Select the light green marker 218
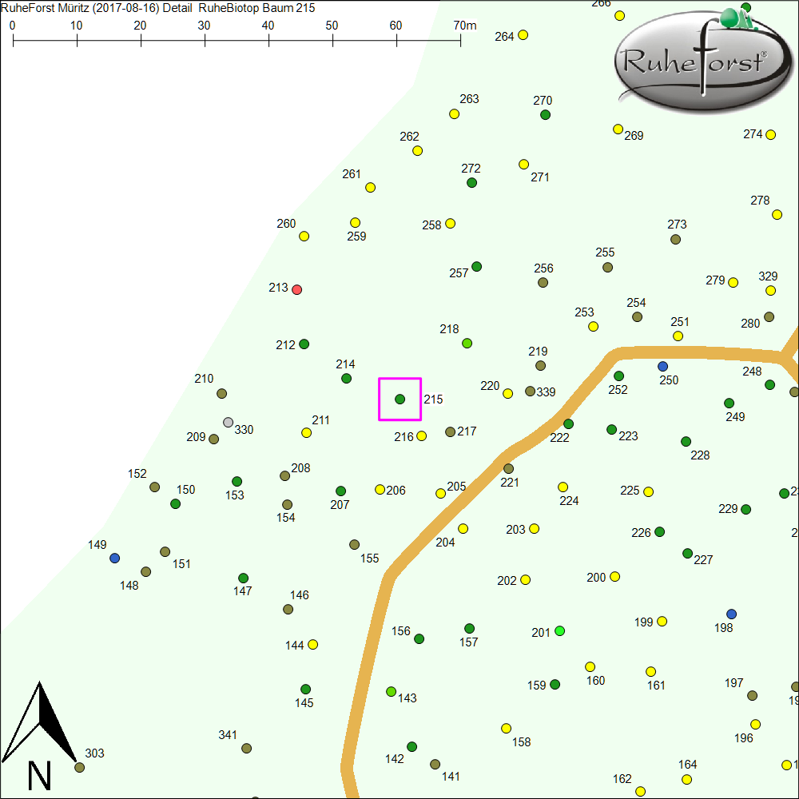This screenshot has width=799, height=799. coord(467,344)
